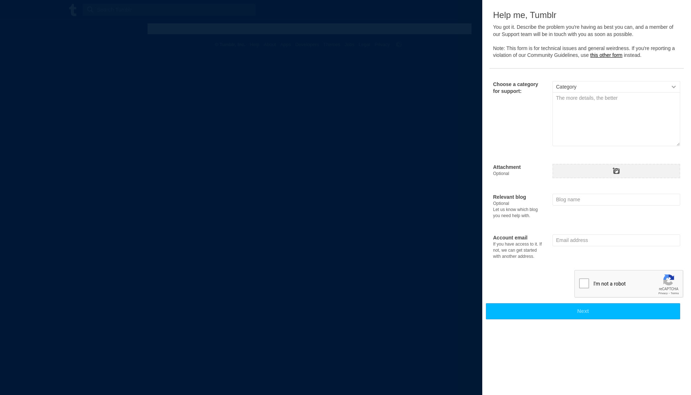
Task: Click the Search Tumblr box
Action: [x=169, y=10]
